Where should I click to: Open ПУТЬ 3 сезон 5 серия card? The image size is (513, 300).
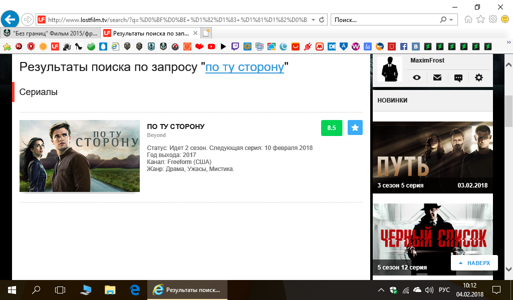coord(433,157)
